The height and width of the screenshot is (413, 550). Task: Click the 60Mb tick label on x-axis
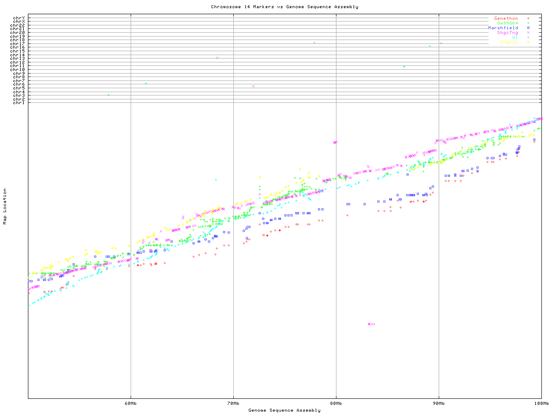tap(131, 404)
